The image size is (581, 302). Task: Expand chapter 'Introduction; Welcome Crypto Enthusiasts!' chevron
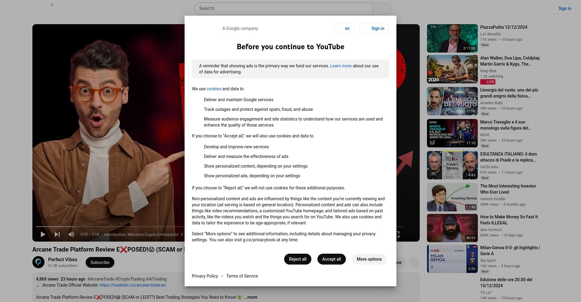[x=182, y=234]
